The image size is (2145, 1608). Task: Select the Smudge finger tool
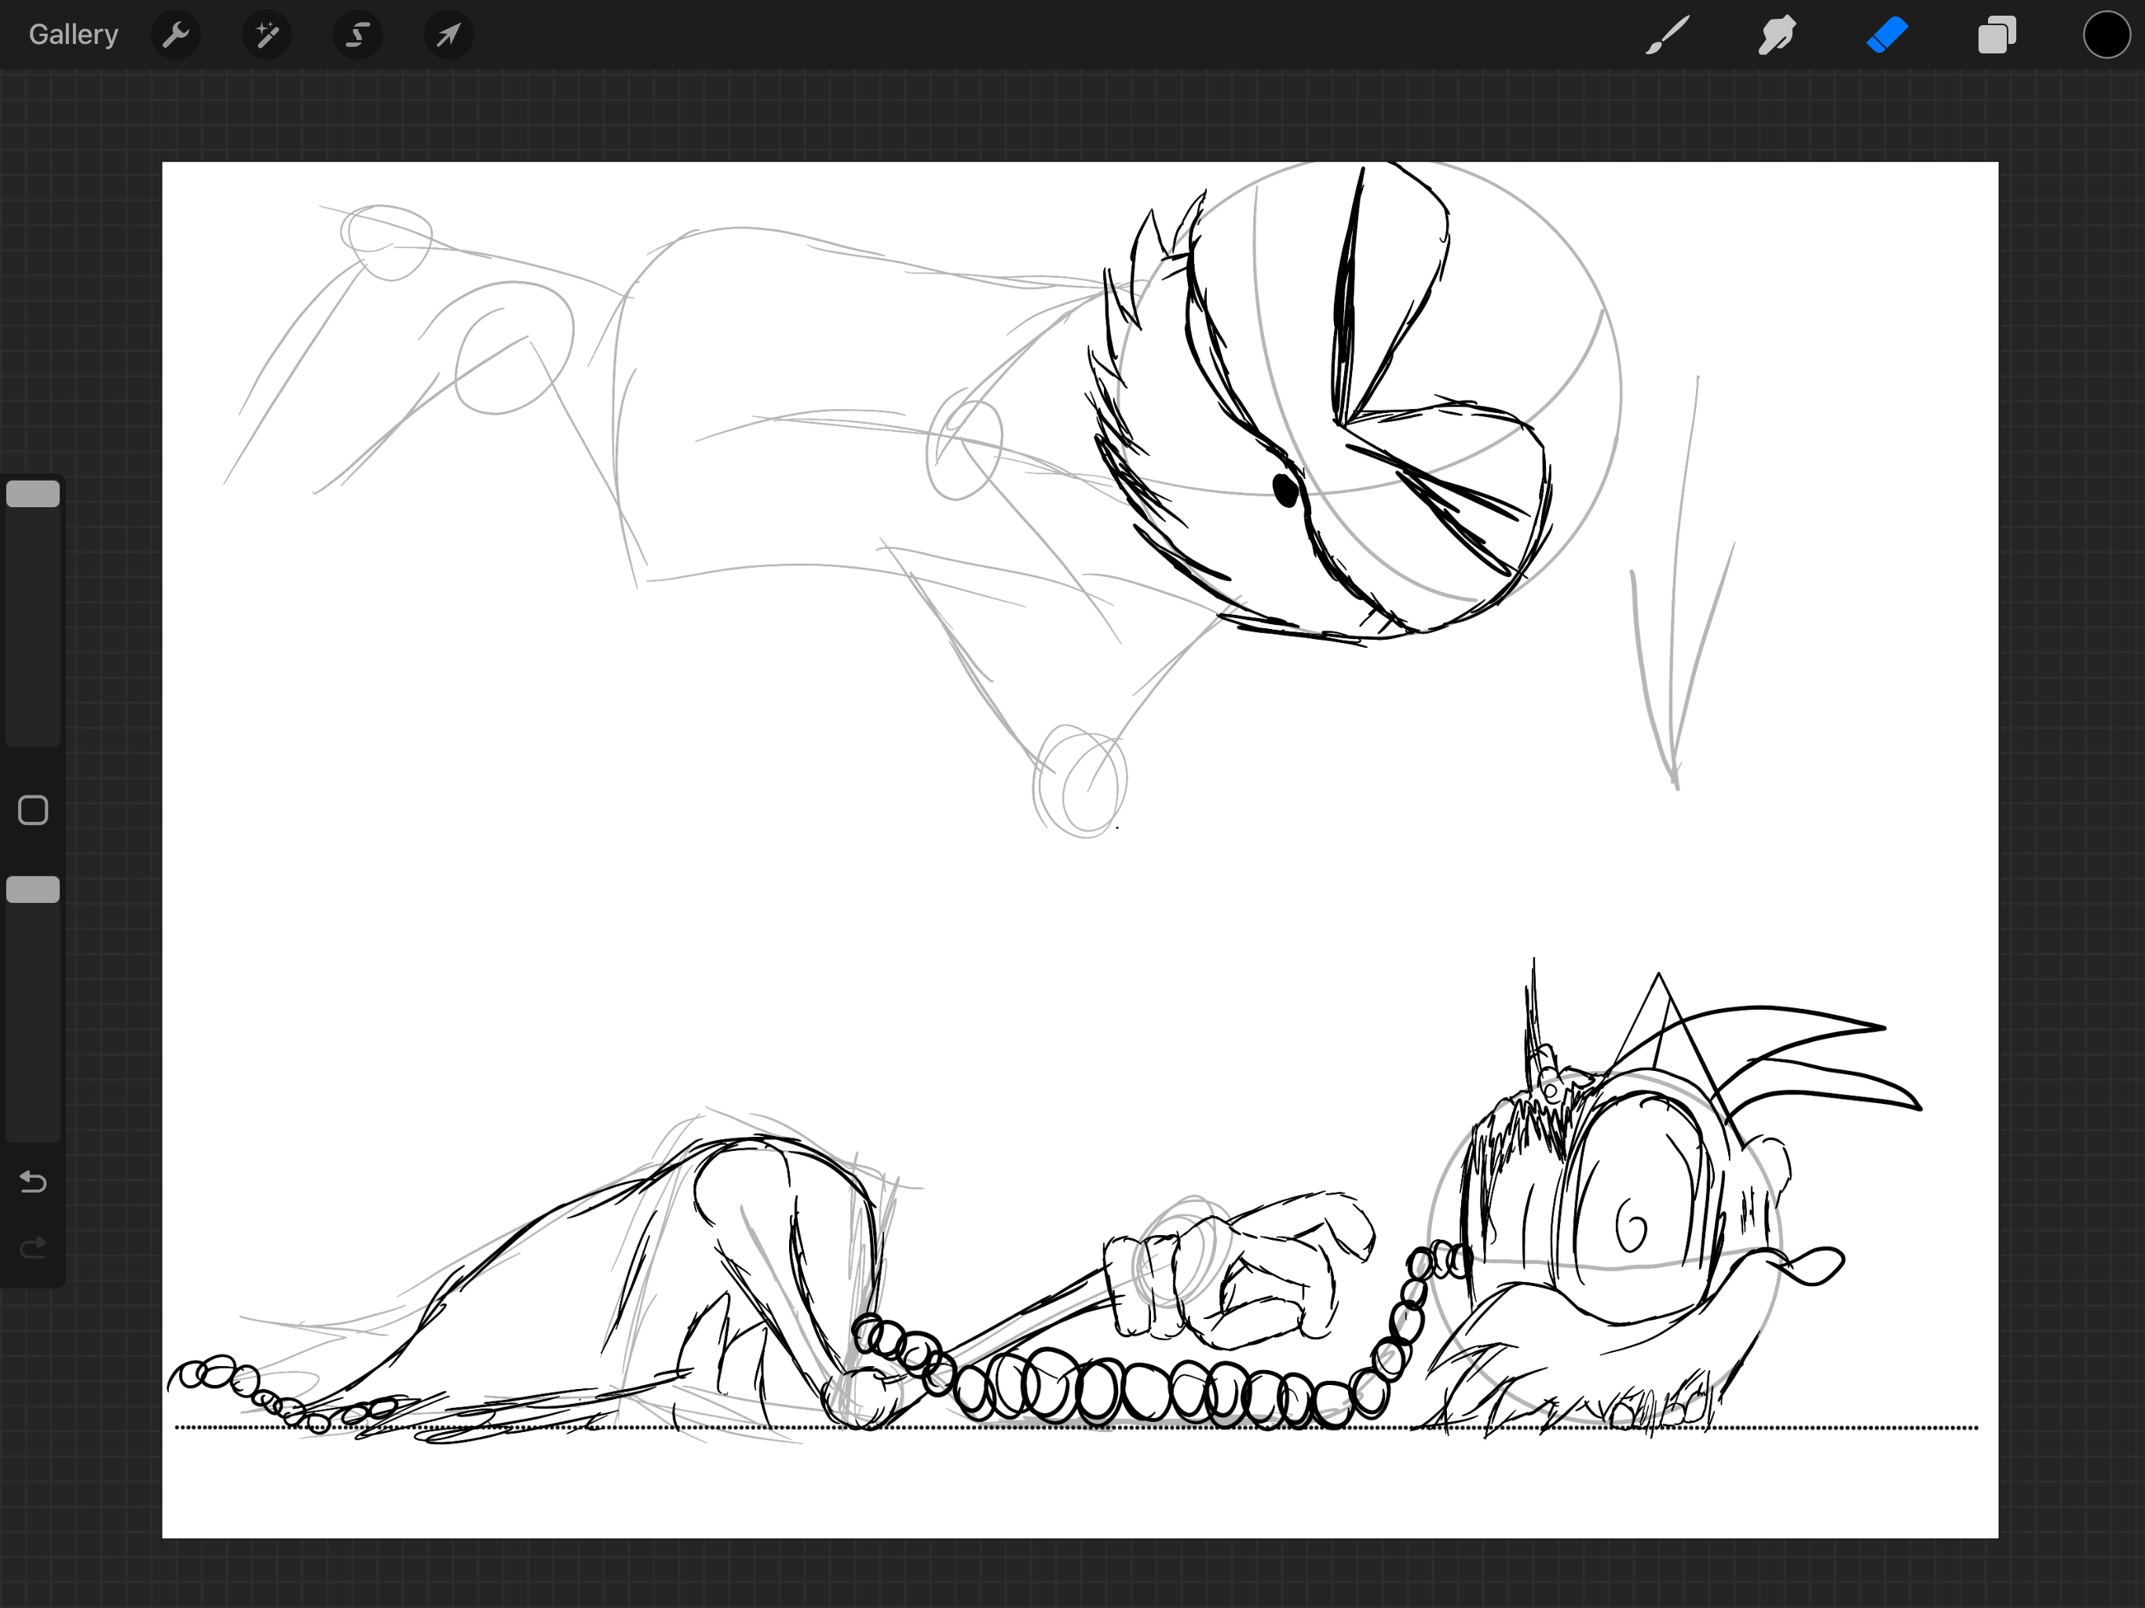(1777, 36)
